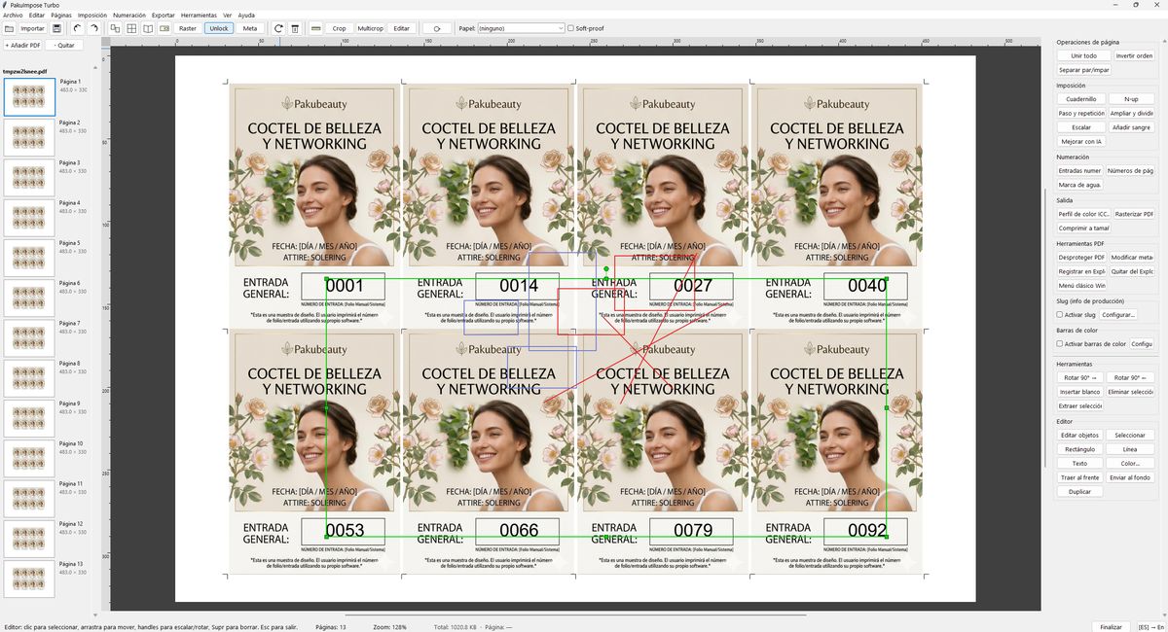This screenshot has width=1168, height=632.
Task: Click the language switch ES to EN button
Action: click(1152, 627)
